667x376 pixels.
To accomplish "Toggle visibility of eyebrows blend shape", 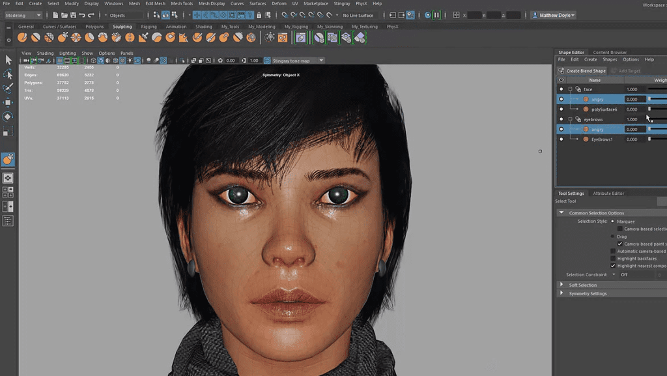I will click(x=561, y=119).
